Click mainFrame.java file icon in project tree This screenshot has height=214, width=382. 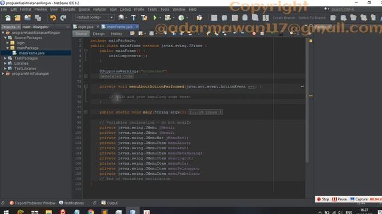click(14, 53)
